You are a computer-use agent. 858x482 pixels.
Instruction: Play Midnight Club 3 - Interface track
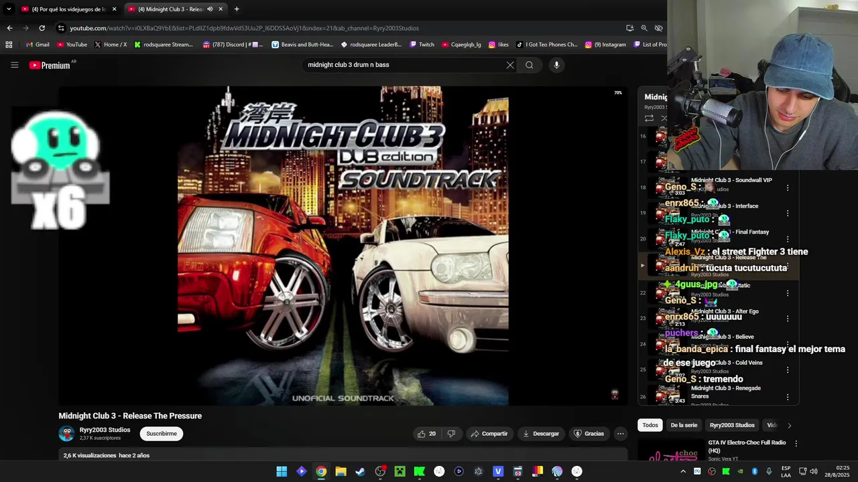click(725, 206)
